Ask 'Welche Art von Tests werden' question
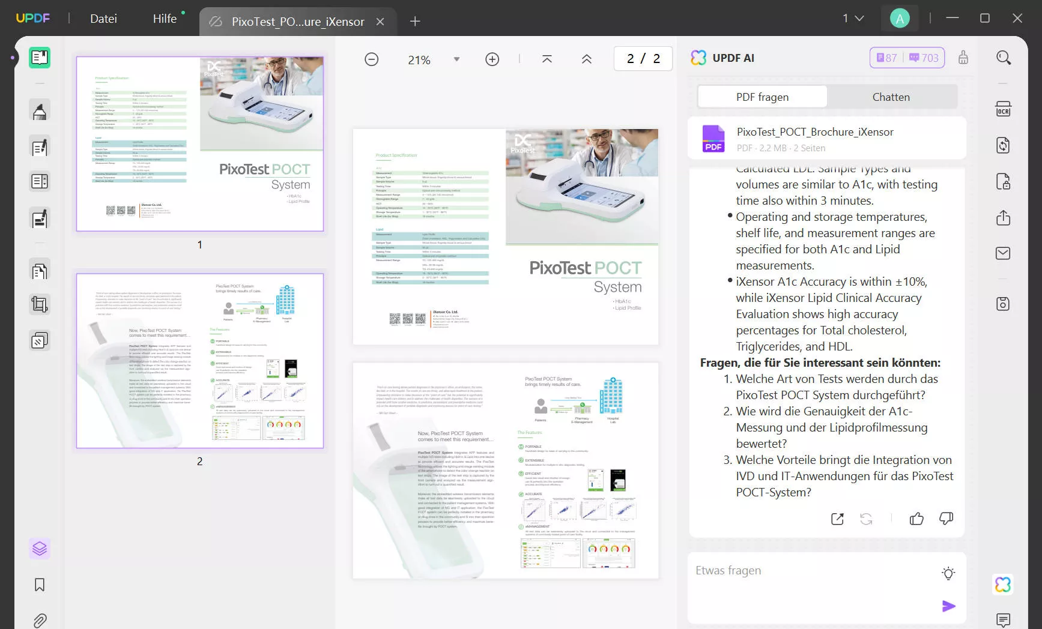1042x629 pixels. [x=837, y=387]
